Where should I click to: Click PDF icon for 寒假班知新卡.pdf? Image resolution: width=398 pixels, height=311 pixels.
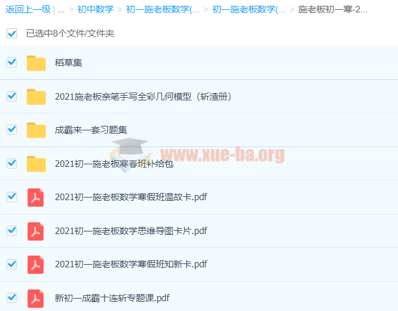pos(36,265)
